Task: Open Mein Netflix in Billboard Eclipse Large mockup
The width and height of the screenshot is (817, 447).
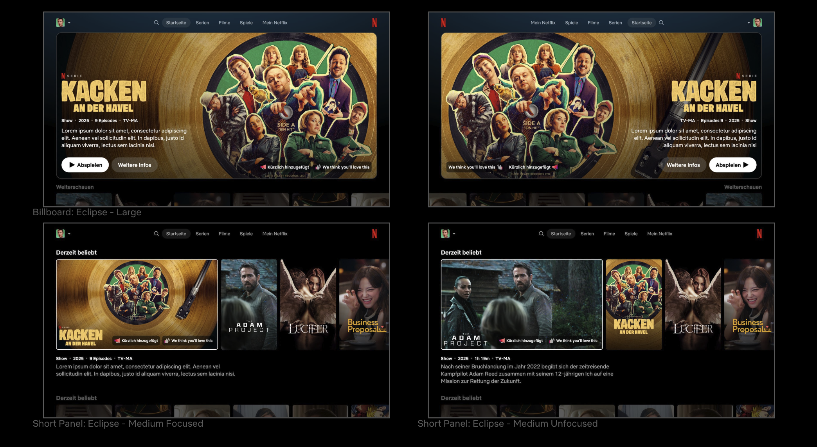Action: pos(275,23)
